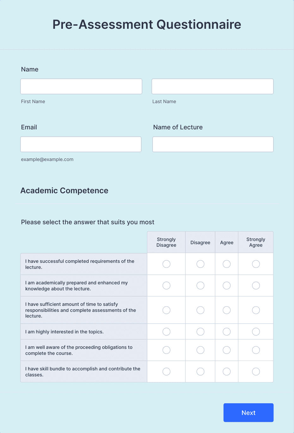Select Agree for being academically prepared
The height and width of the screenshot is (433, 294).
coord(226,285)
